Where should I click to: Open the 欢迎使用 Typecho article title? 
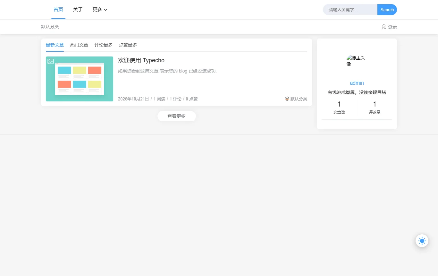point(141,60)
